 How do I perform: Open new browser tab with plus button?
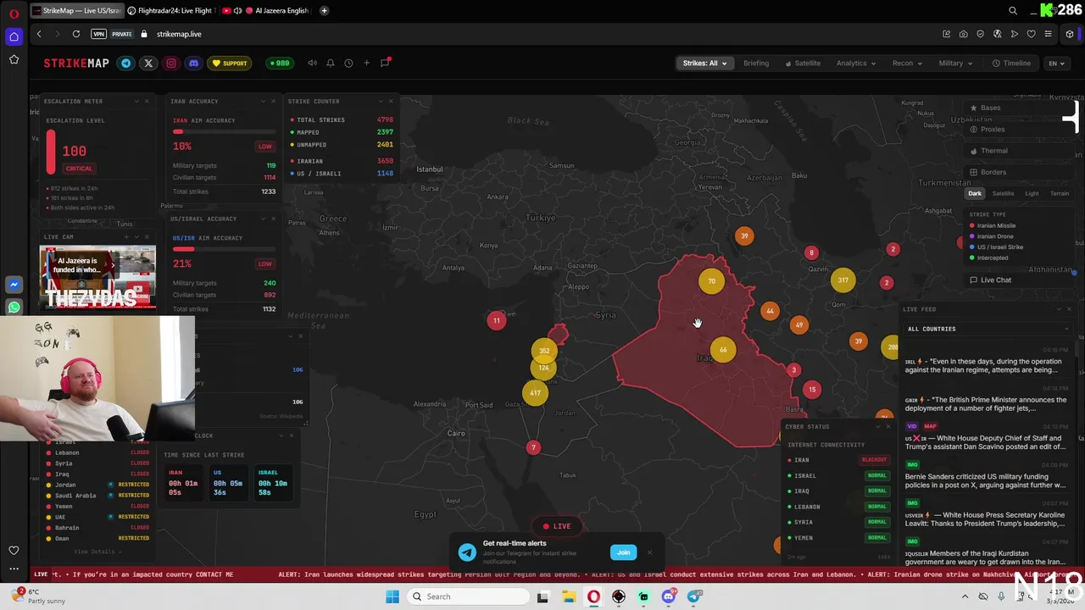click(325, 11)
